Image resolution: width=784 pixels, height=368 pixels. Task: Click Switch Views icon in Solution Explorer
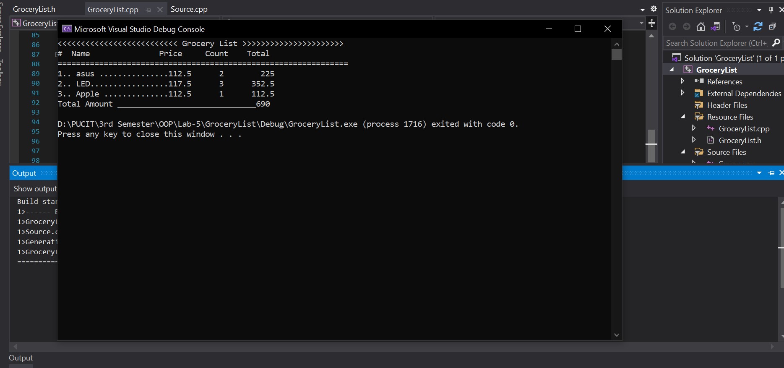(x=716, y=27)
